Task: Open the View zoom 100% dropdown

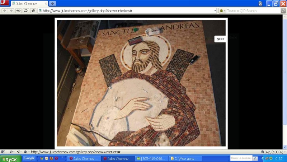Action: [273, 152]
